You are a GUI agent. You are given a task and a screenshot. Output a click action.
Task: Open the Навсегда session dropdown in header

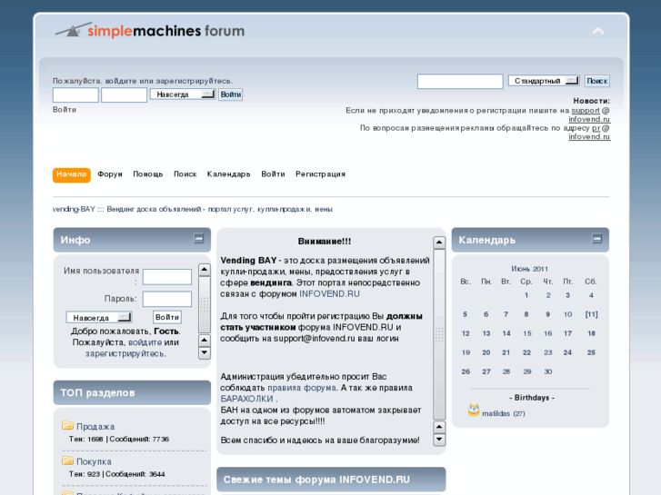point(183,94)
